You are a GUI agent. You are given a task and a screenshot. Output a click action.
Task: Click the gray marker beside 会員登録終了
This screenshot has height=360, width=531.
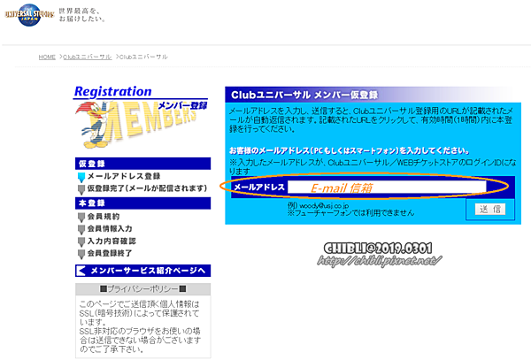(81, 254)
